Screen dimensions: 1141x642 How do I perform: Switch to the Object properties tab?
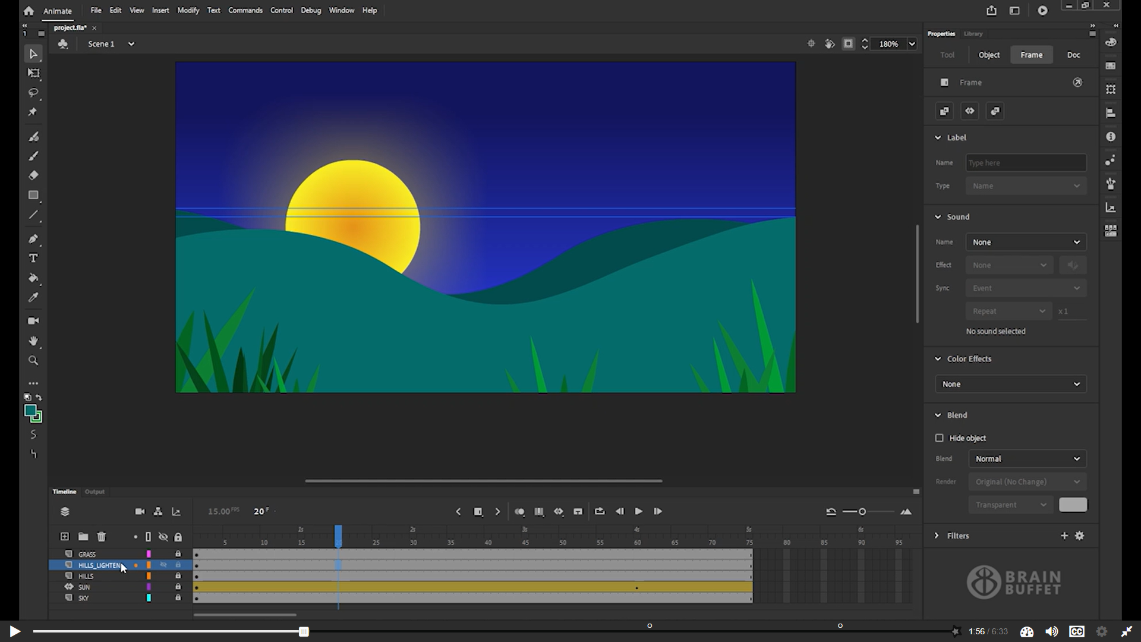989,55
